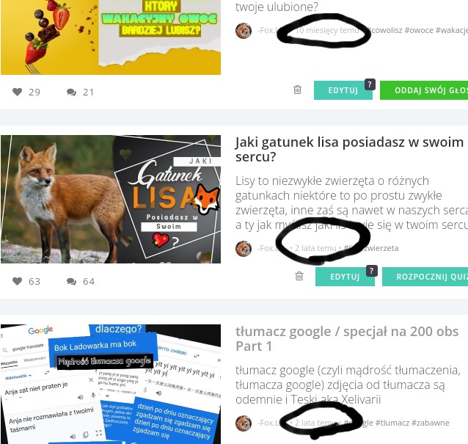Delete the fruit poll with trash icon
The width and height of the screenshot is (468, 444).
(297, 90)
